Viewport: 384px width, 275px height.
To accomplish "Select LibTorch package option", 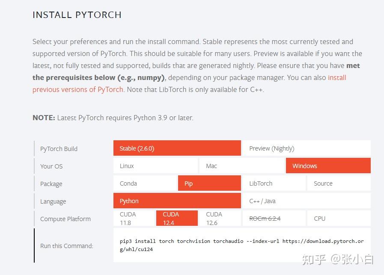I will click(274, 183).
